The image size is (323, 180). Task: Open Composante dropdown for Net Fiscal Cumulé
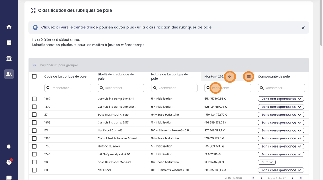281,131
